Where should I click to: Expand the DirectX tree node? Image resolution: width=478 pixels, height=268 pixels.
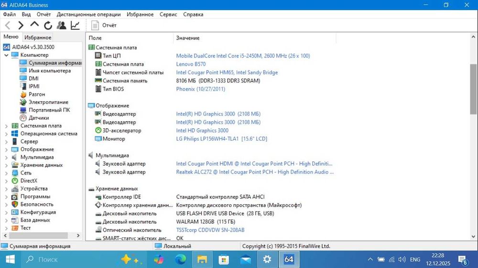coord(6,181)
